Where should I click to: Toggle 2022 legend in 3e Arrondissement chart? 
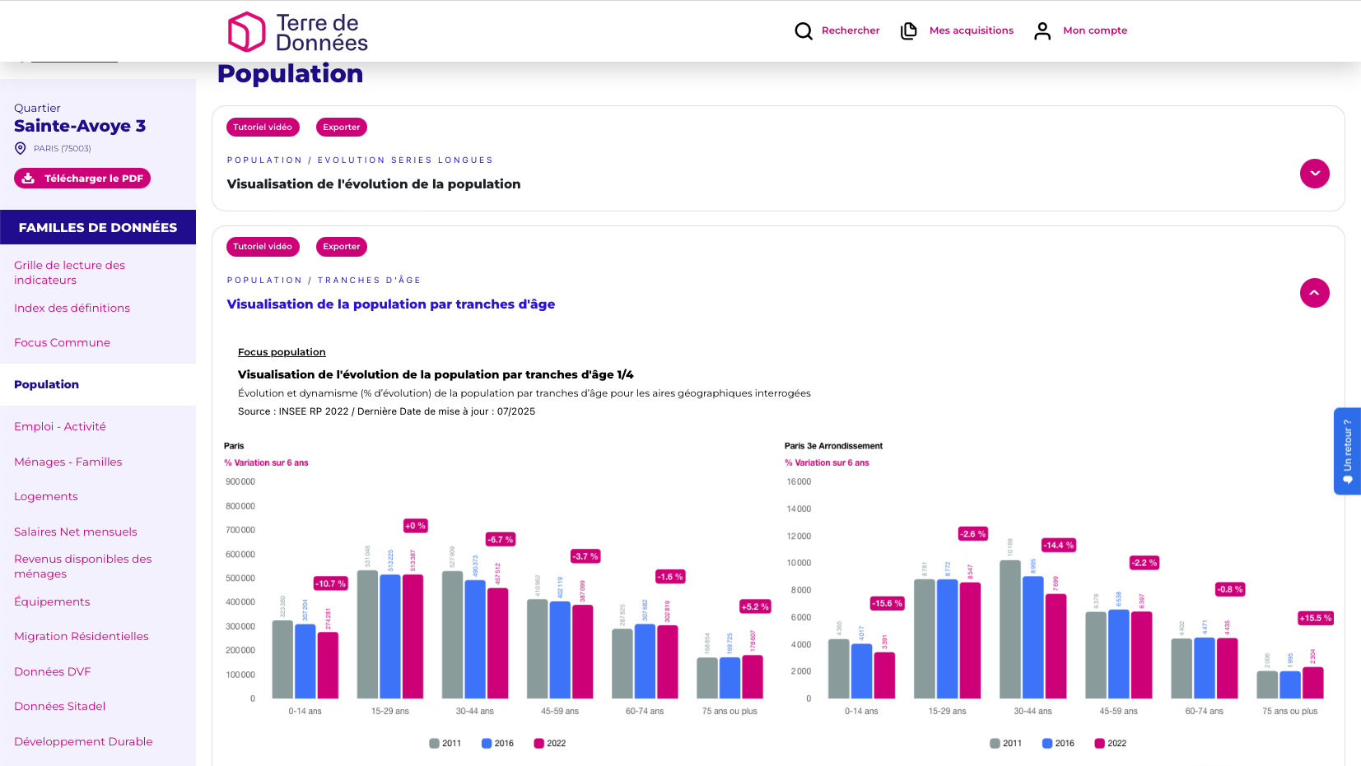pyautogui.click(x=1110, y=744)
